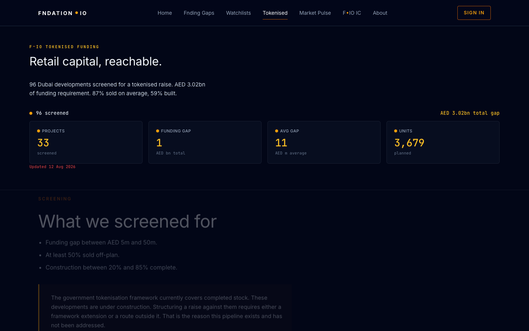Click 'Funding gap between AED 5m and 50m.' bullet

[x=101, y=242]
